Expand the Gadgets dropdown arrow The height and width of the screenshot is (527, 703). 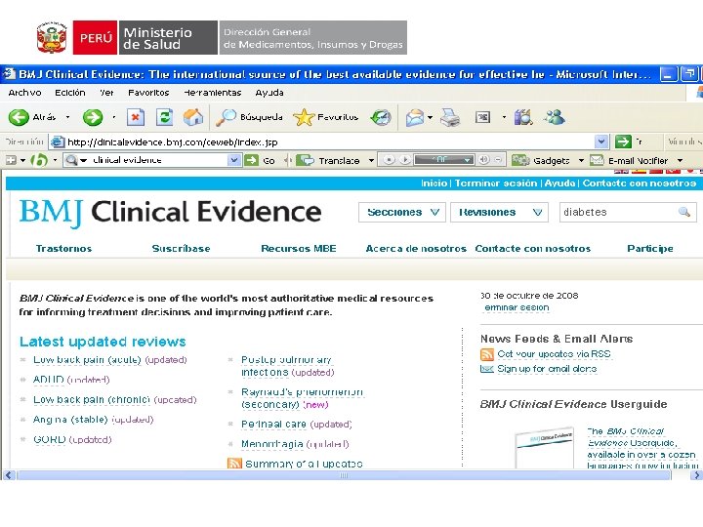point(581,160)
